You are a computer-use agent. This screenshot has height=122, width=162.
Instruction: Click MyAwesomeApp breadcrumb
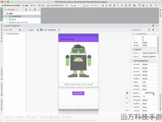point(11,5)
